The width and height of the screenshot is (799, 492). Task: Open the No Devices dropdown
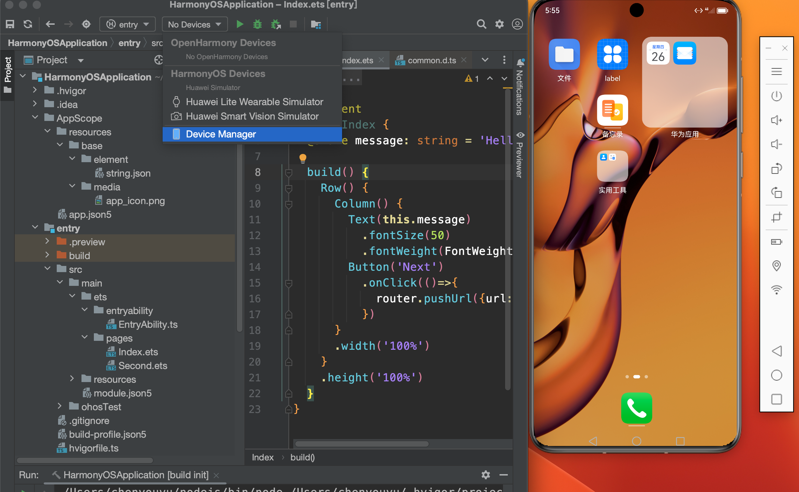(195, 24)
